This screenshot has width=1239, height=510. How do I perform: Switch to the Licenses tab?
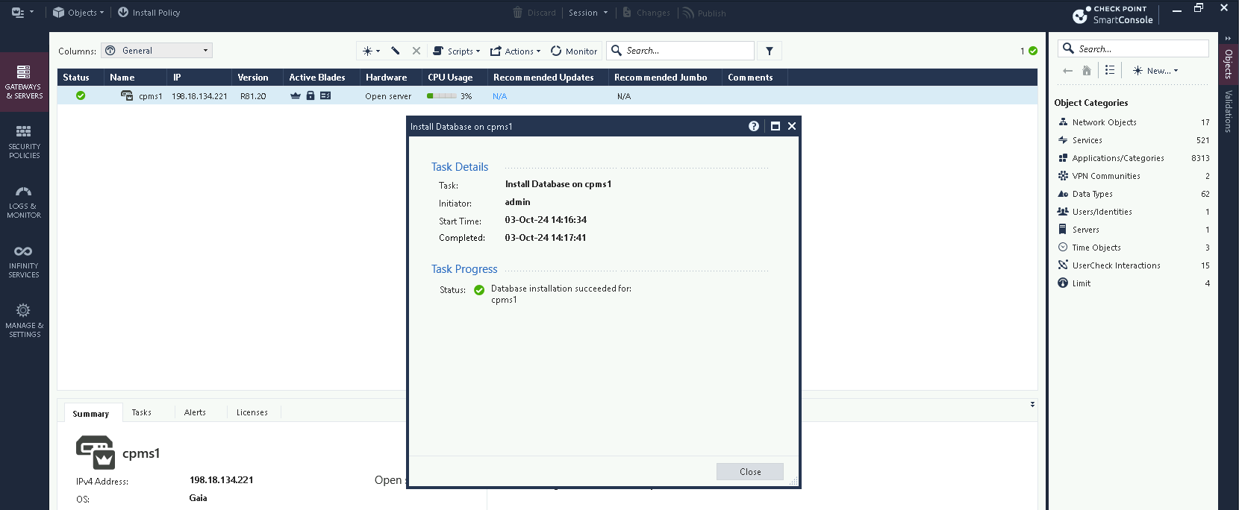coord(252,412)
